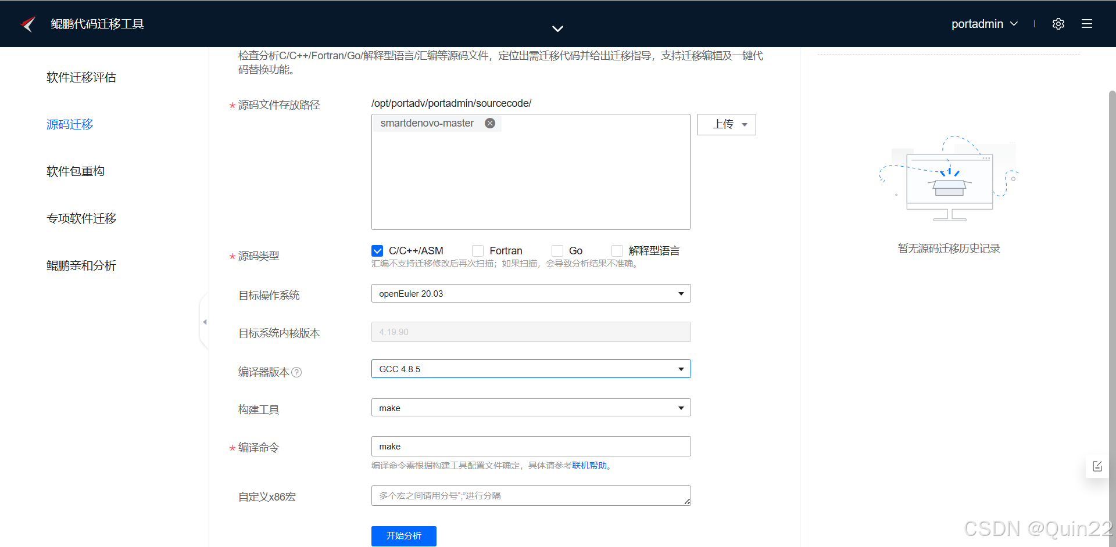Click the 鲲鹏代码迁移工具 title
The image size is (1116, 547).
(x=97, y=24)
